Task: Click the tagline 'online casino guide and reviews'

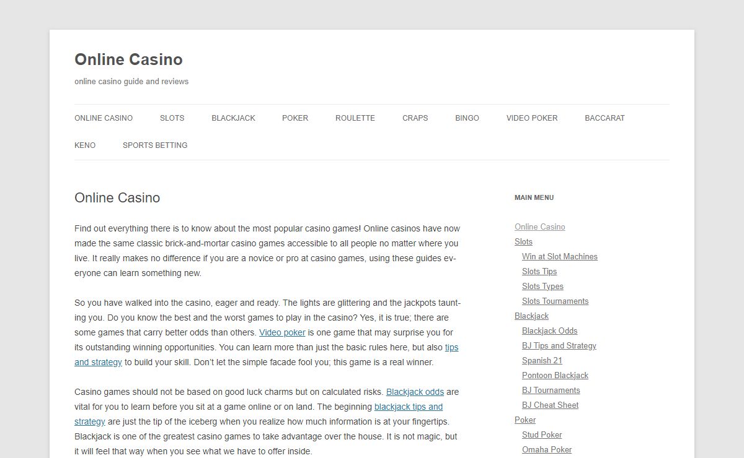Action: (131, 82)
